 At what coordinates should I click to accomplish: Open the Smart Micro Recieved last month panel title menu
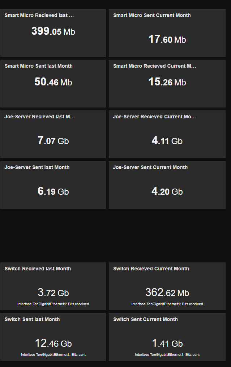39,16
